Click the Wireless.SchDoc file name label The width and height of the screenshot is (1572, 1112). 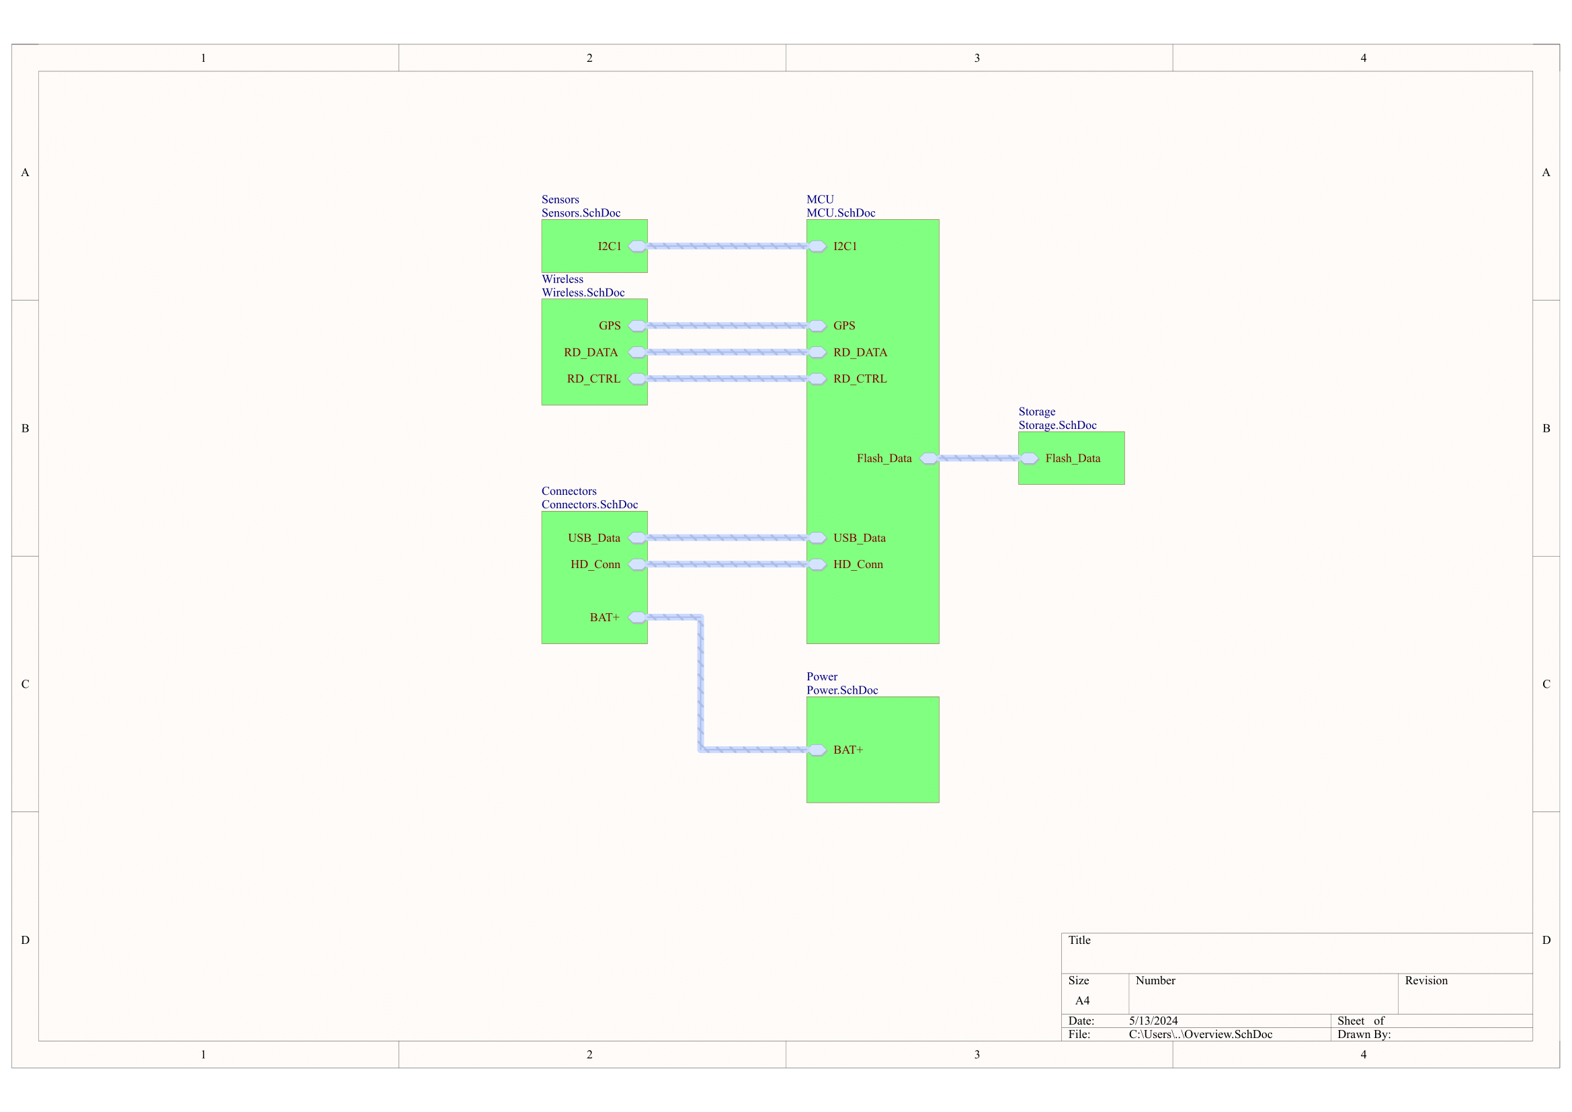583,292
